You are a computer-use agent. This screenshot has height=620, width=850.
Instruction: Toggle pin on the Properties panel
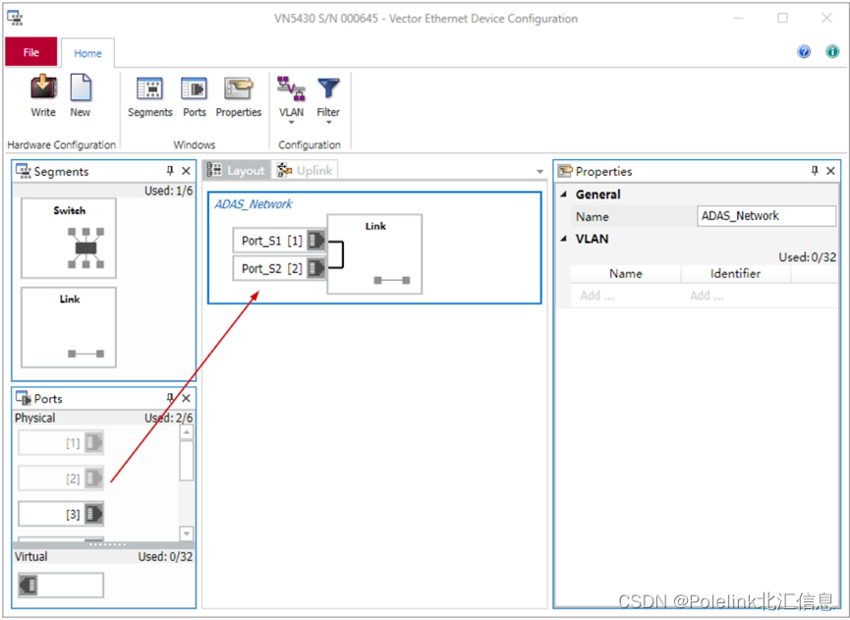815,171
